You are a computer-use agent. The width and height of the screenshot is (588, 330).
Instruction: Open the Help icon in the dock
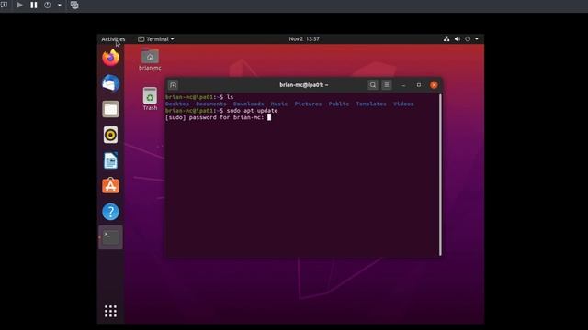click(x=110, y=212)
